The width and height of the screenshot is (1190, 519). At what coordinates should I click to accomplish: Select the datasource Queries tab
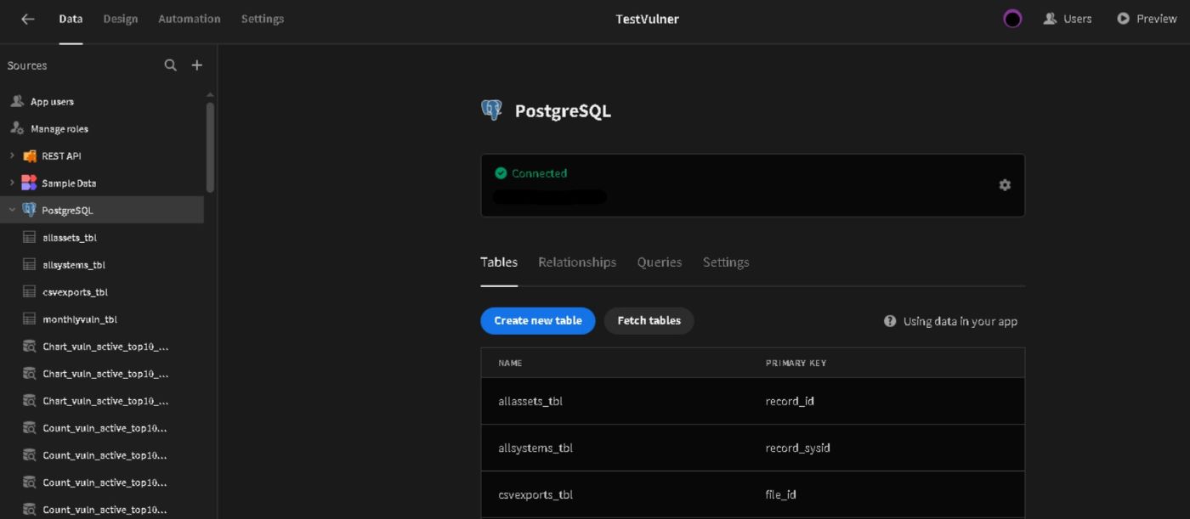[x=660, y=262]
